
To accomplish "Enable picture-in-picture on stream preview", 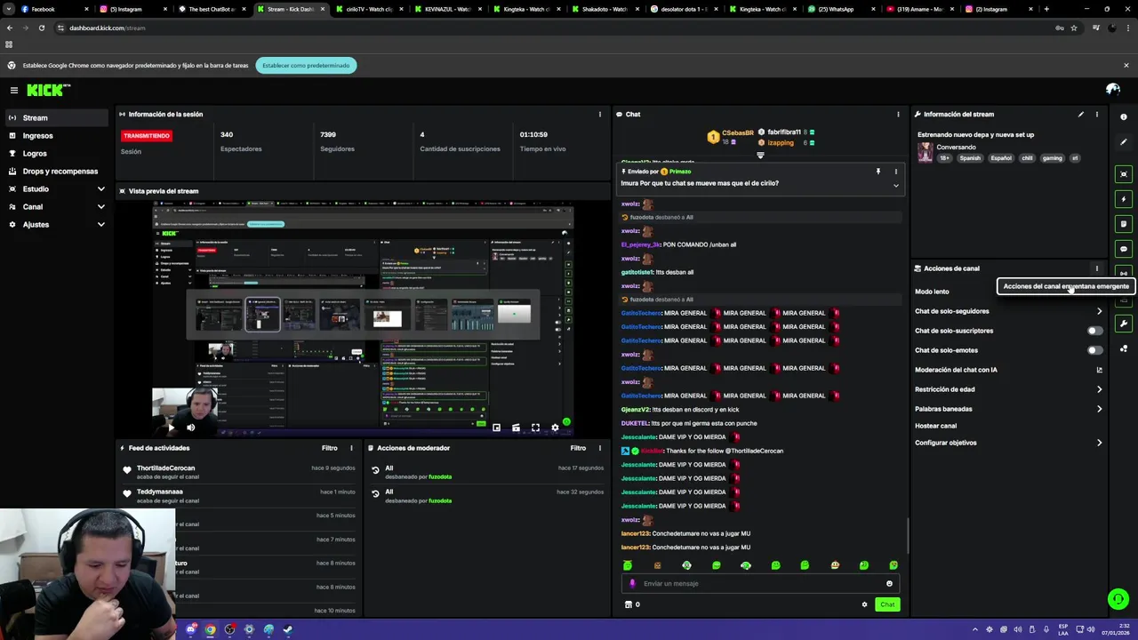I will [496, 428].
